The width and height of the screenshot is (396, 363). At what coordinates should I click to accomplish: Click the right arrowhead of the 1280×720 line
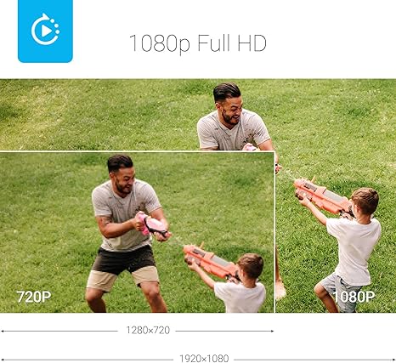272,331
